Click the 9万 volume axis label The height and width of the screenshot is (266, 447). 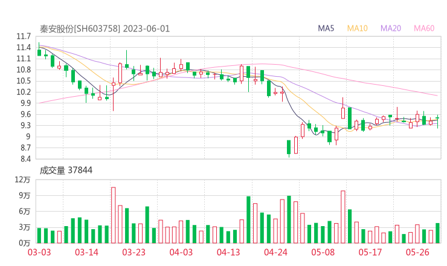25,195
